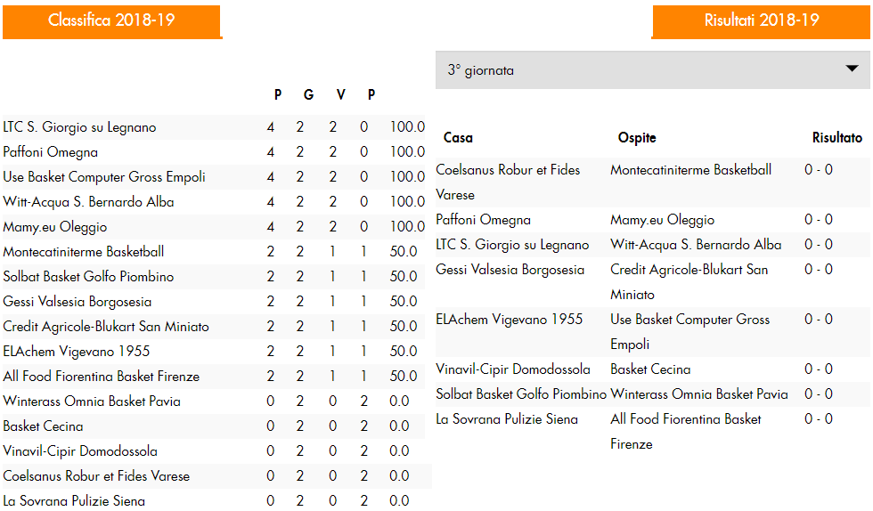Click ELAchem Vigevano 1955 in results table
The height and width of the screenshot is (511, 873).
(x=509, y=320)
